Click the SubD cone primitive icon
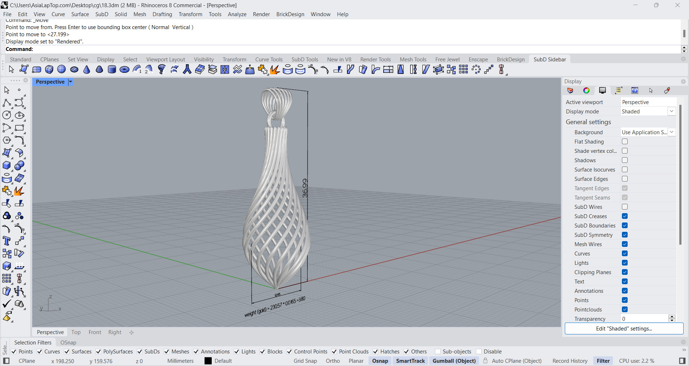Image resolution: width=689 pixels, height=366 pixels. tap(87, 70)
